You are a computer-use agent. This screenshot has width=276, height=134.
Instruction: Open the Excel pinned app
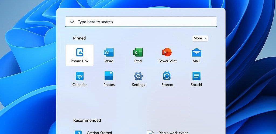click(x=138, y=55)
